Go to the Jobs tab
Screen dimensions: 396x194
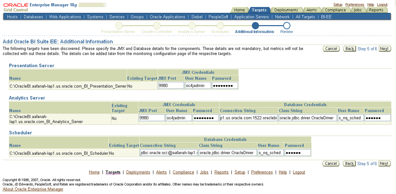[358, 10]
